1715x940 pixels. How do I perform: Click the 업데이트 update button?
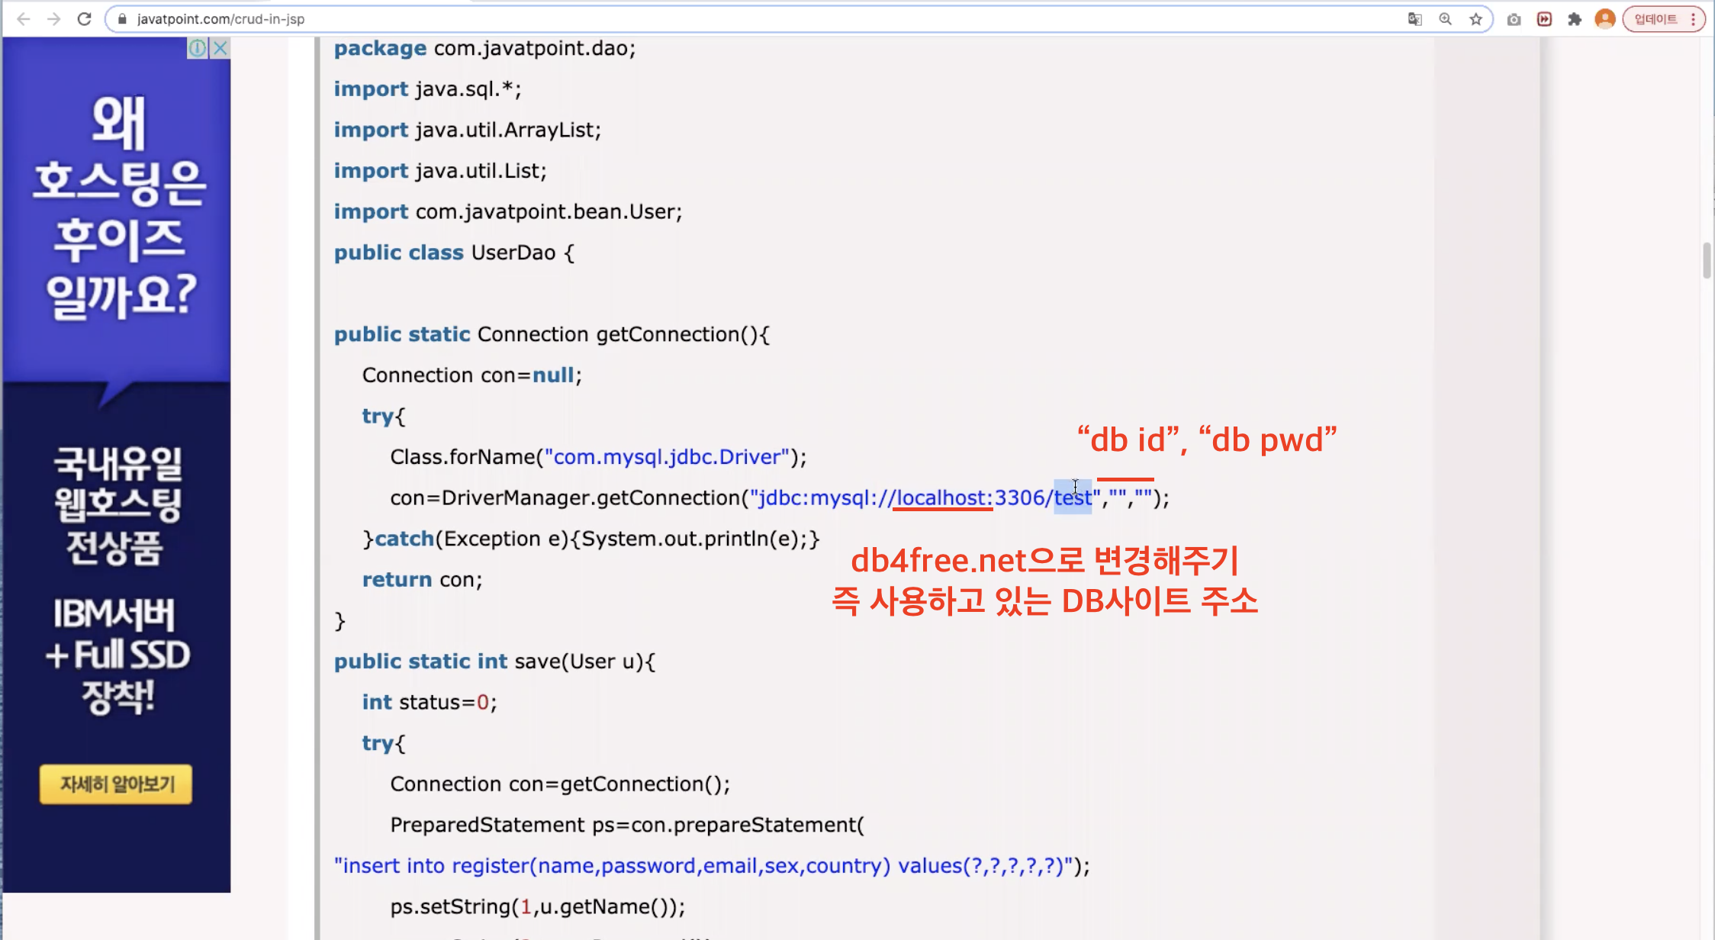[x=1655, y=19]
